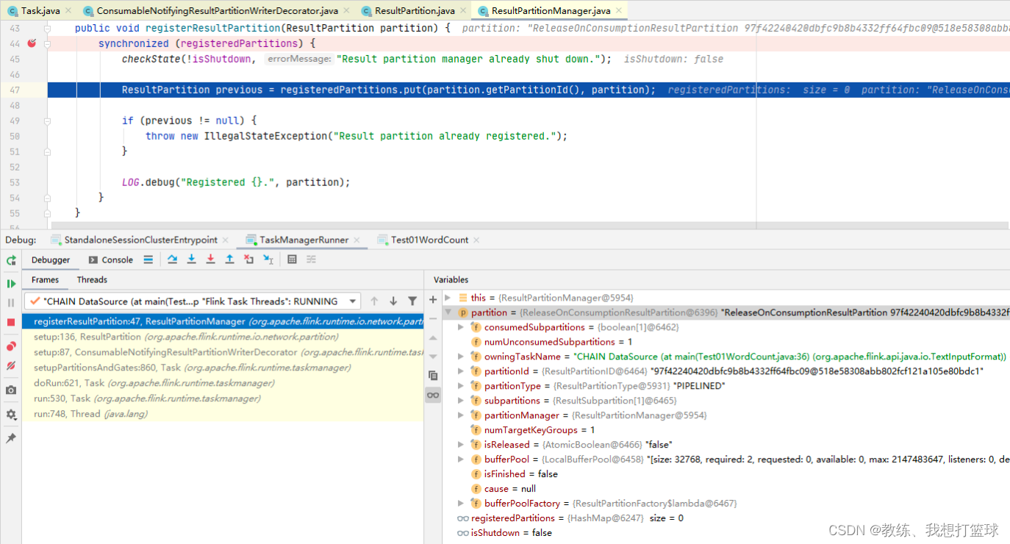The height and width of the screenshot is (544, 1010).
Task: Click fold marker on line 43
Action: 48,28
